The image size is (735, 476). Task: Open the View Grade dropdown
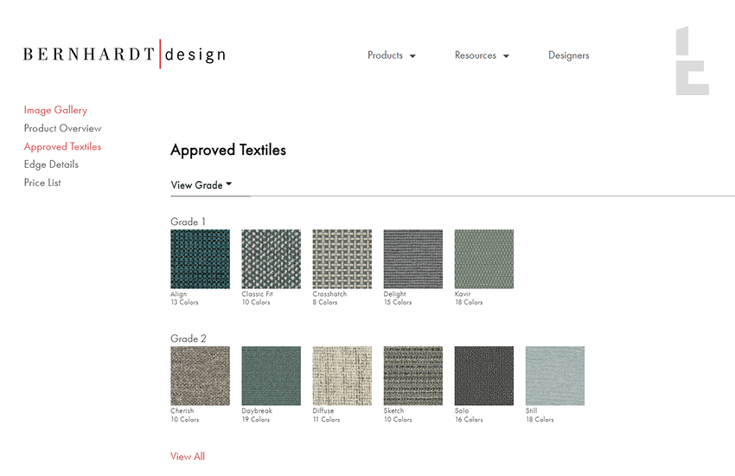pyautogui.click(x=201, y=185)
